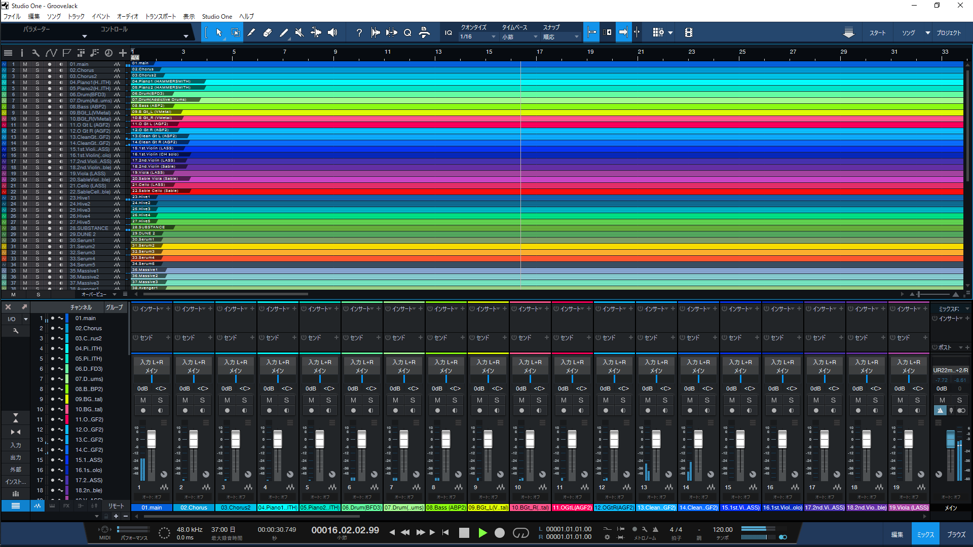This screenshot has height=547, width=973.
Task: Click the Stop transport button
Action: [464, 533]
